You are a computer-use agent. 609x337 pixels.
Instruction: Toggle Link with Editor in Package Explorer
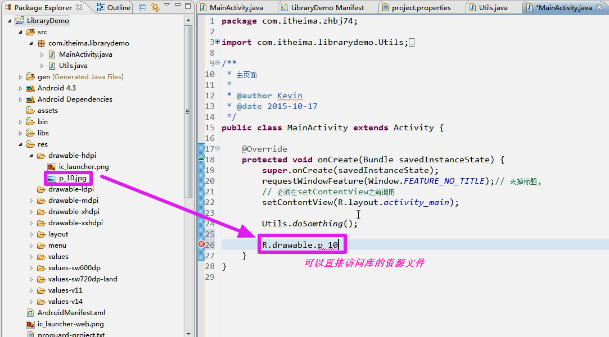point(155,7)
